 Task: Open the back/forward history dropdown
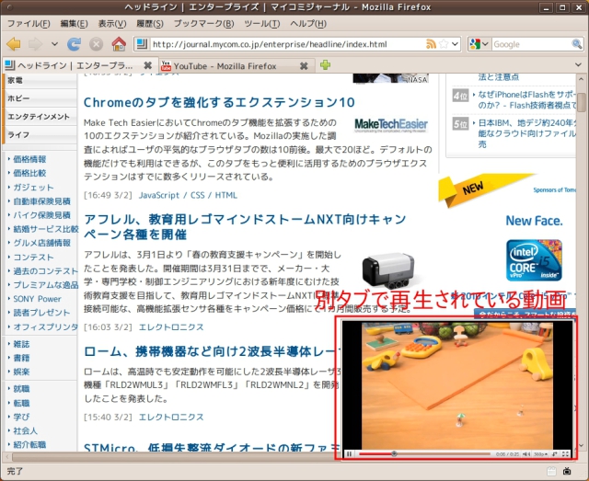pyautogui.click(x=54, y=44)
